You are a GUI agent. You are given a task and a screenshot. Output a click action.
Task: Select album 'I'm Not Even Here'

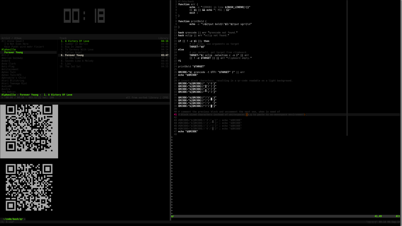click(16, 44)
